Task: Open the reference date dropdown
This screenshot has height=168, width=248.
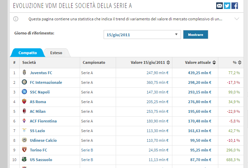Action: (142, 34)
